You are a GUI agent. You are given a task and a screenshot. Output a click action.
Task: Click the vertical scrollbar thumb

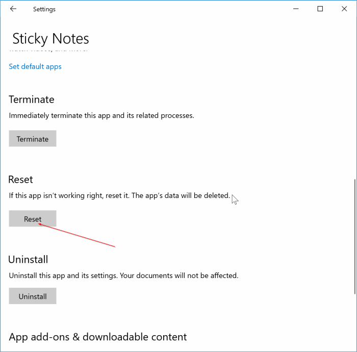tap(355, 237)
